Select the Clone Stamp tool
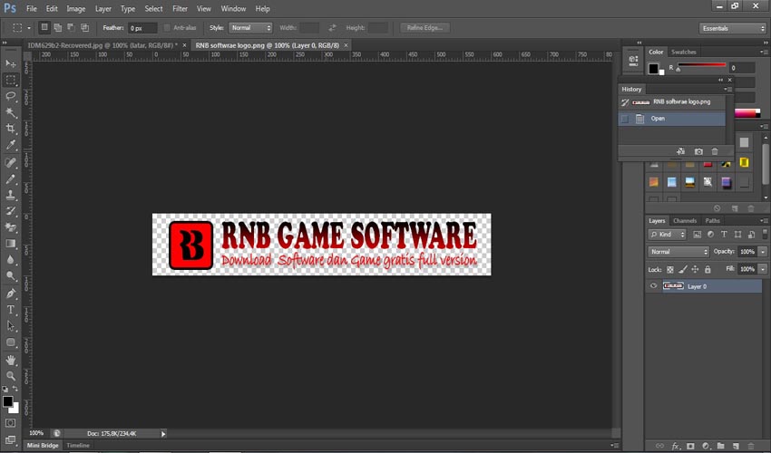Screen dimensions: 771x453 (x=11, y=195)
